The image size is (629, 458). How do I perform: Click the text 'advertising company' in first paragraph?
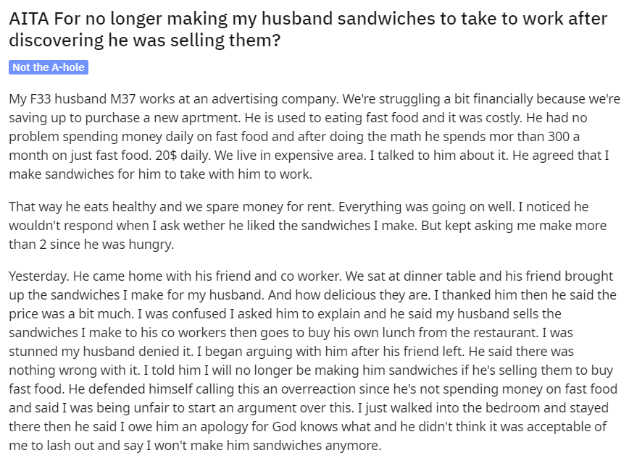(275, 99)
